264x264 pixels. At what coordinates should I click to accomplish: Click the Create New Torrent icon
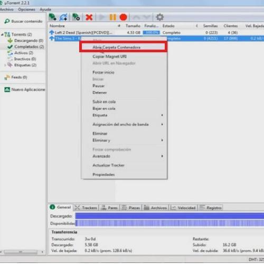point(76,17)
